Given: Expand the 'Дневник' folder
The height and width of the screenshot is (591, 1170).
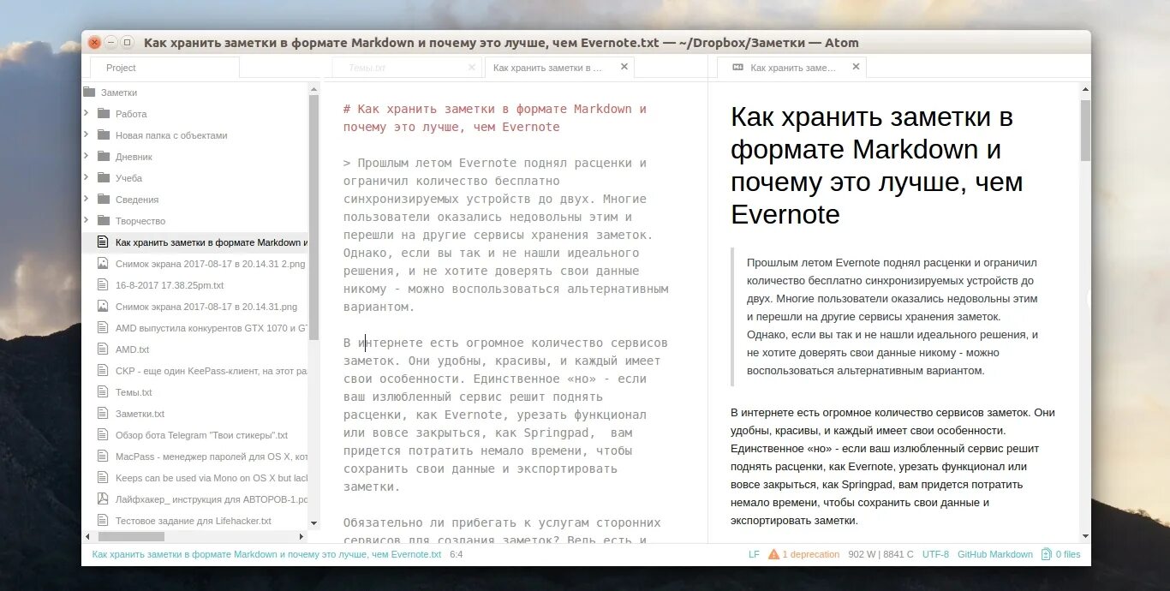Looking at the screenshot, I should pos(85,156).
